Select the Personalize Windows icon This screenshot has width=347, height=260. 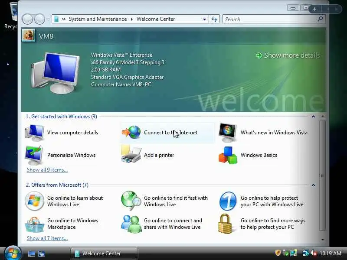tap(34, 155)
